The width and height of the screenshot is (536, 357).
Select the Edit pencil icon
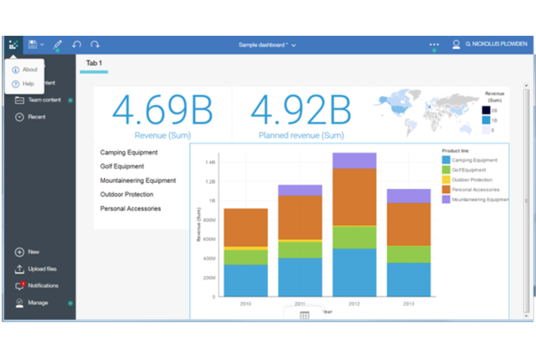click(58, 44)
